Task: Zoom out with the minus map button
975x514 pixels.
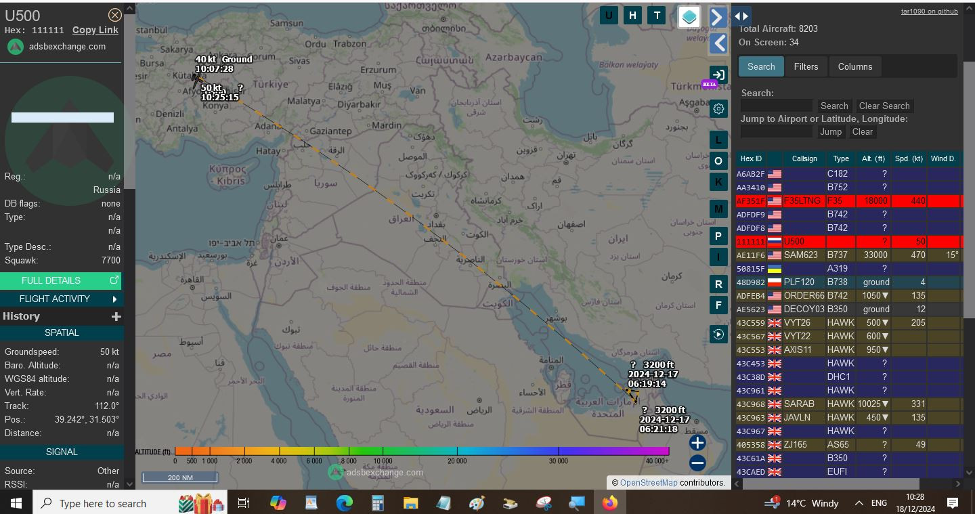Action: (x=697, y=463)
